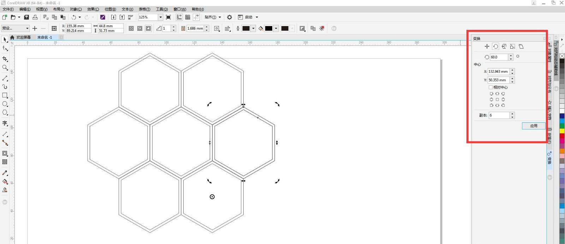Select the Ellipse tool
The image size is (565, 244).
[5, 104]
